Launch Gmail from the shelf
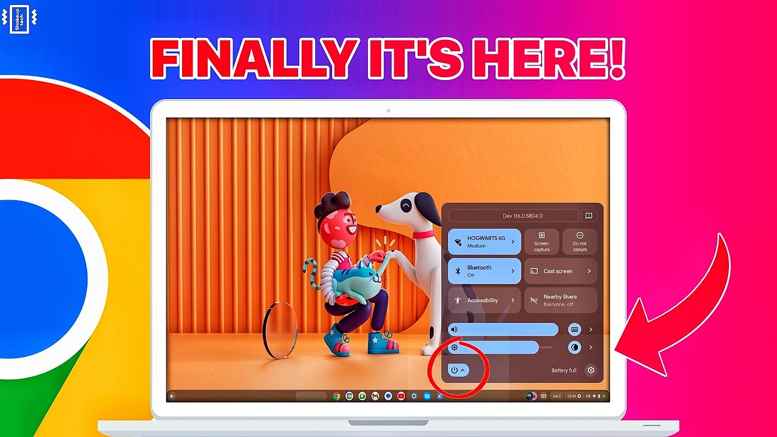The height and width of the screenshot is (437, 777). 375,396
